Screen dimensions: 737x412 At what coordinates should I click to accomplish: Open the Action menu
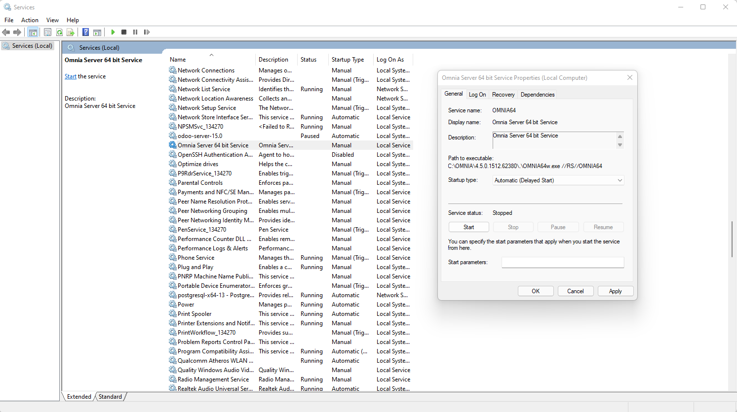pyautogui.click(x=30, y=20)
